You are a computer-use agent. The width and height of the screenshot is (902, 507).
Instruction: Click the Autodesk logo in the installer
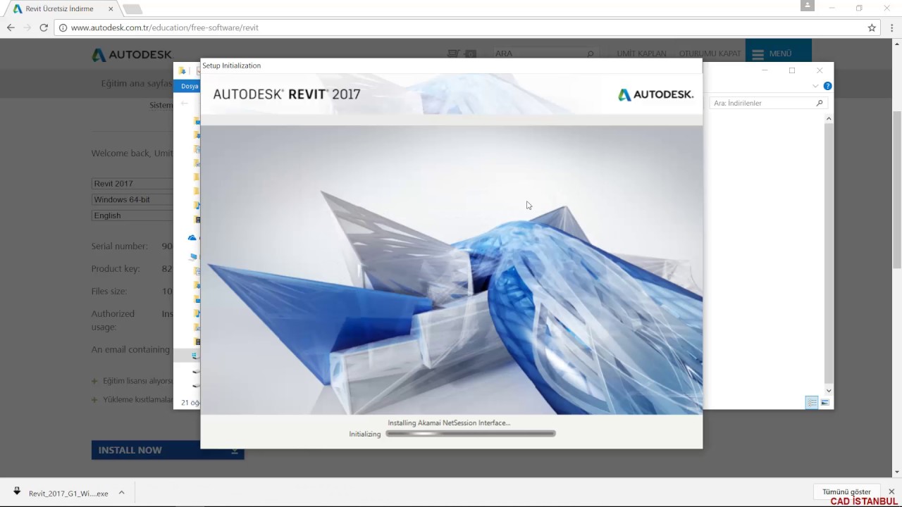(x=656, y=94)
